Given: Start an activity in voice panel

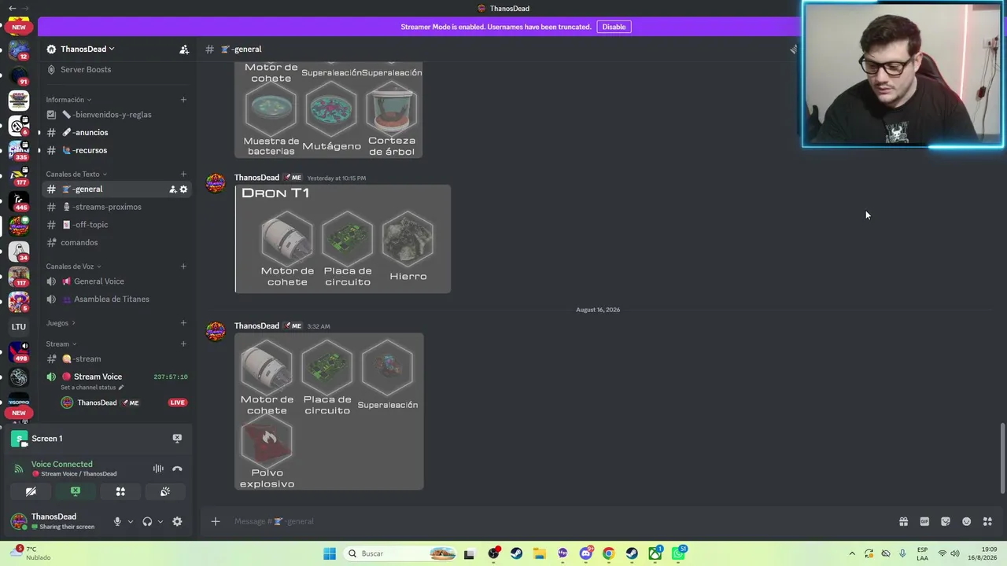Looking at the screenshot, I should [x=120, y=491].
